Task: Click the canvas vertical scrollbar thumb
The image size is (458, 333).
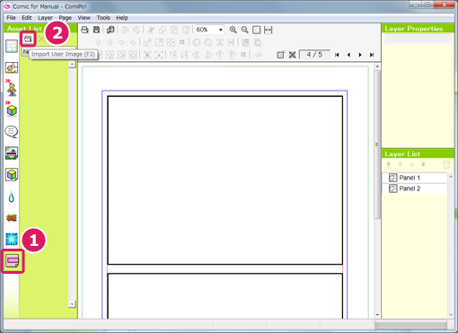Action: coord(377,145)
